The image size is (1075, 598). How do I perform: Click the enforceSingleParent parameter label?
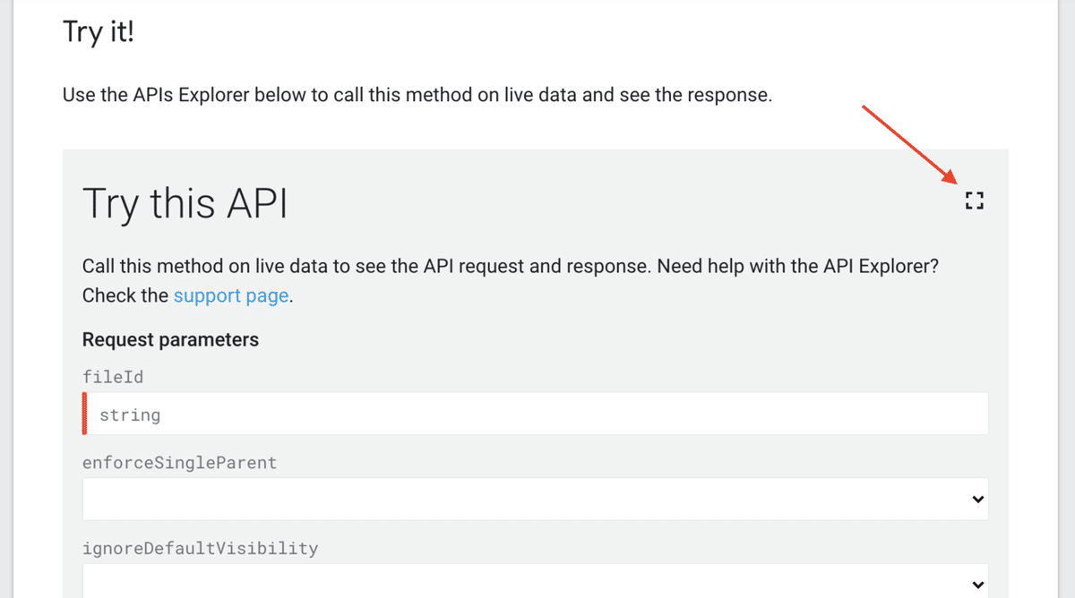[x=179, y=463]
